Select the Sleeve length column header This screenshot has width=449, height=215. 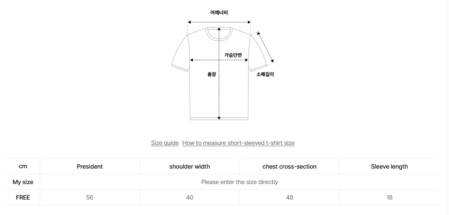coord(389,167)
